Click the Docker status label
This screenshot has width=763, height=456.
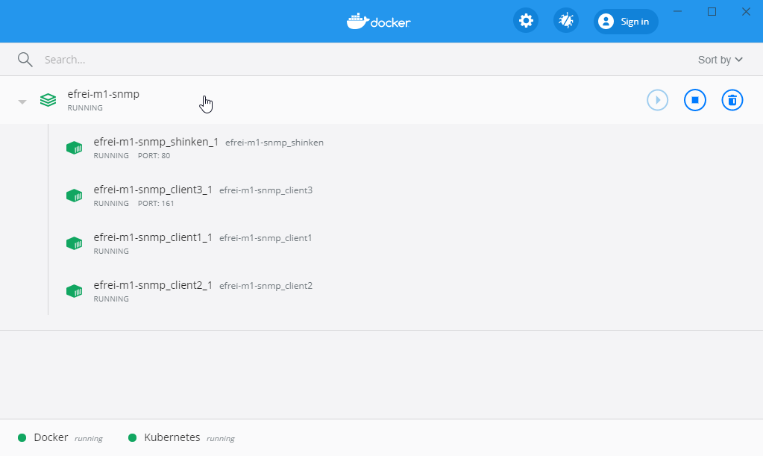click(x=51, y=437)
